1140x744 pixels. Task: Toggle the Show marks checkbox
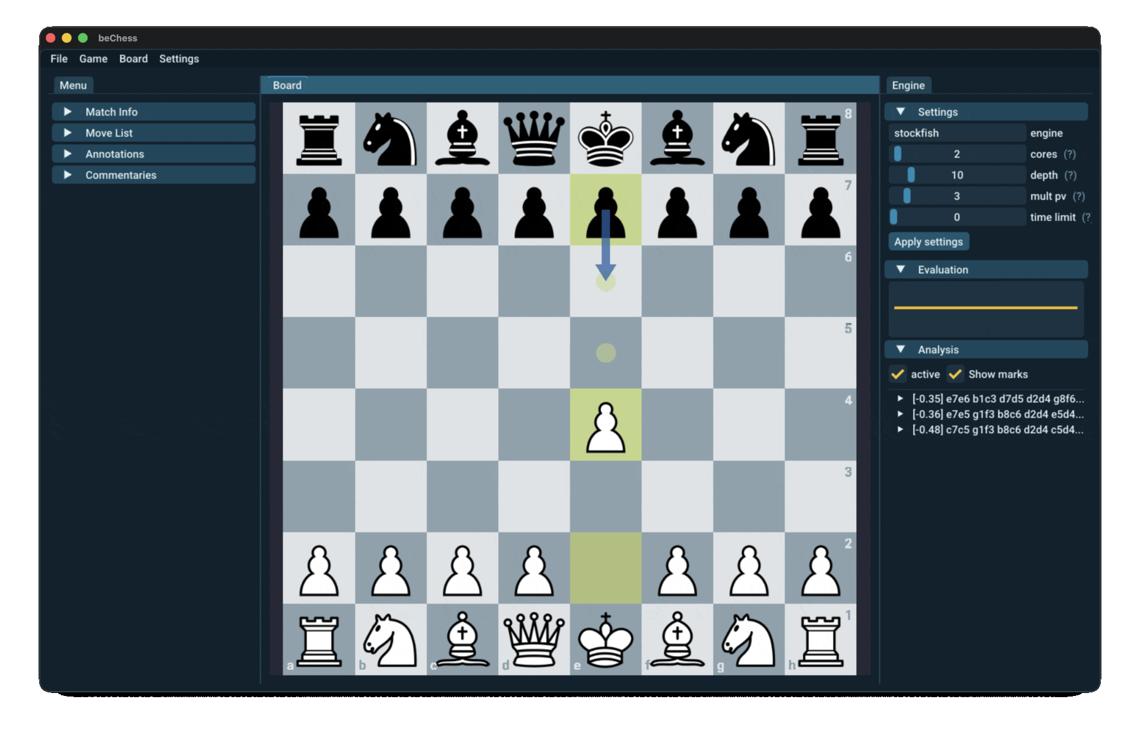(x=955, y=374)
